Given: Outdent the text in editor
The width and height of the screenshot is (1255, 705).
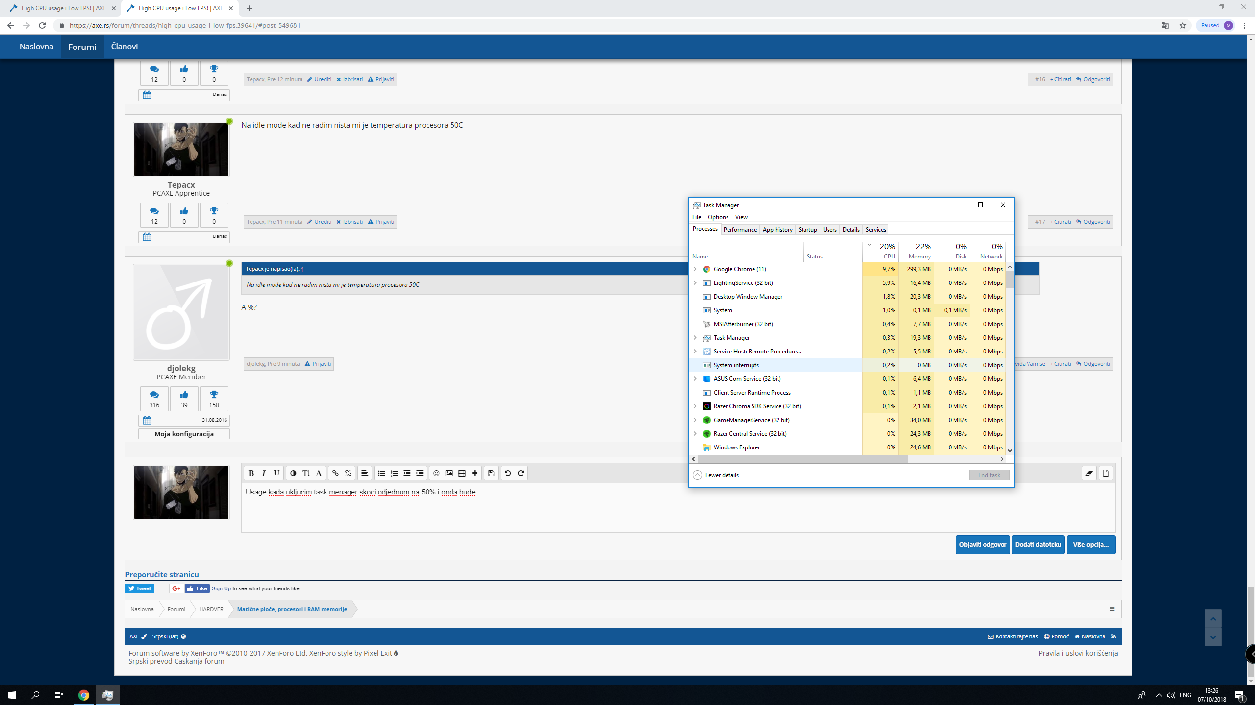Looking at the screenshot, I should click(407, 473).
